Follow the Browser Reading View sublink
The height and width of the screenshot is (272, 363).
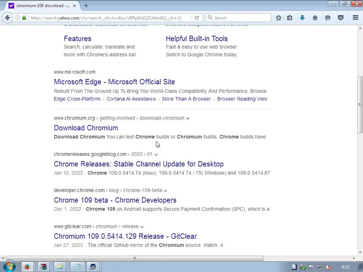coord(242,99)
